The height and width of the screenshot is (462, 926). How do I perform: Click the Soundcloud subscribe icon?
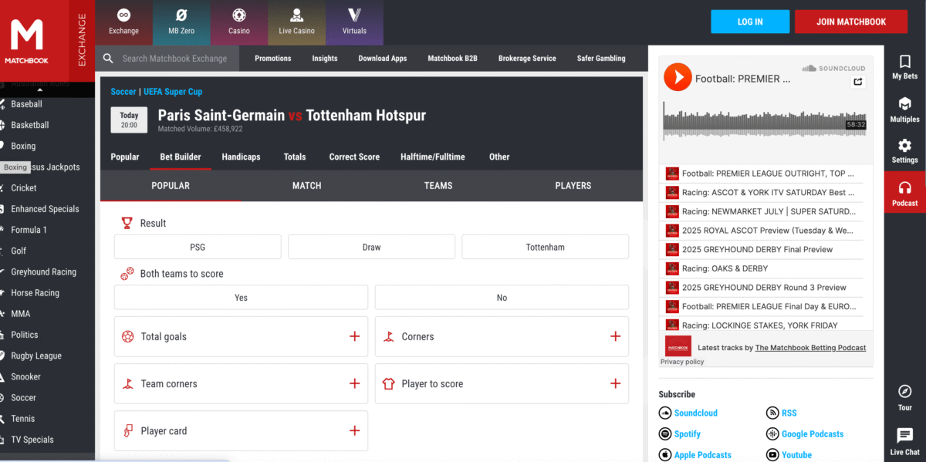coord(665,413)
